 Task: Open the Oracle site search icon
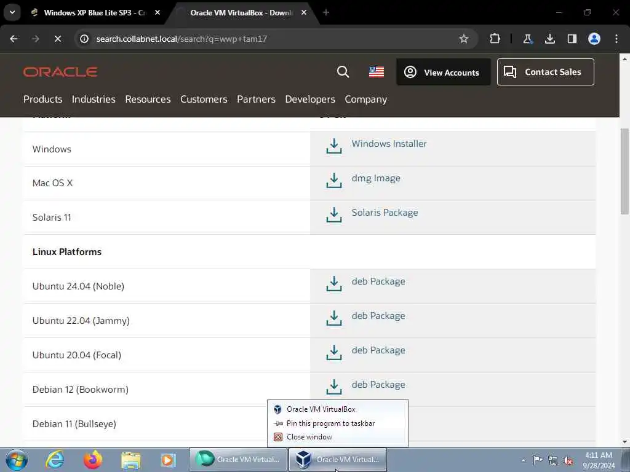pyautogui.click(x=343, y=72)
